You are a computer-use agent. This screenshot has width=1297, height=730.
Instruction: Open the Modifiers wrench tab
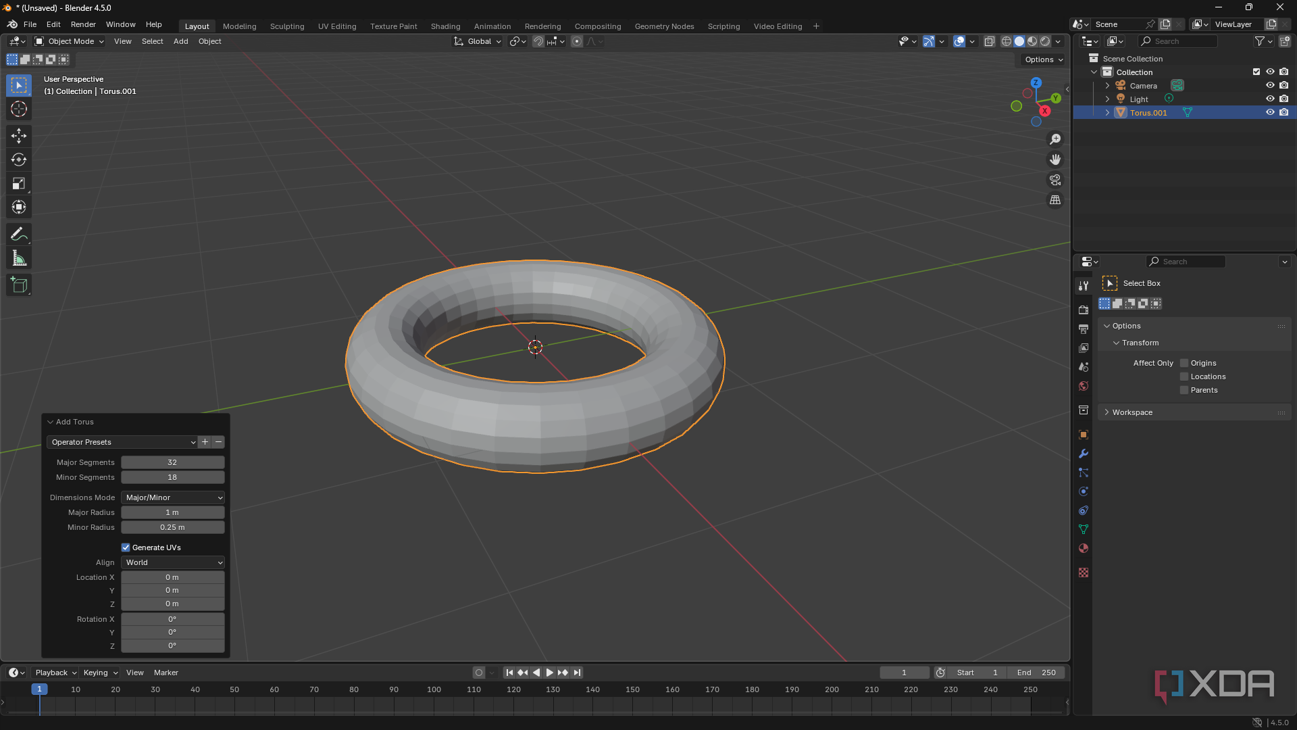(x=1084, y=454)
